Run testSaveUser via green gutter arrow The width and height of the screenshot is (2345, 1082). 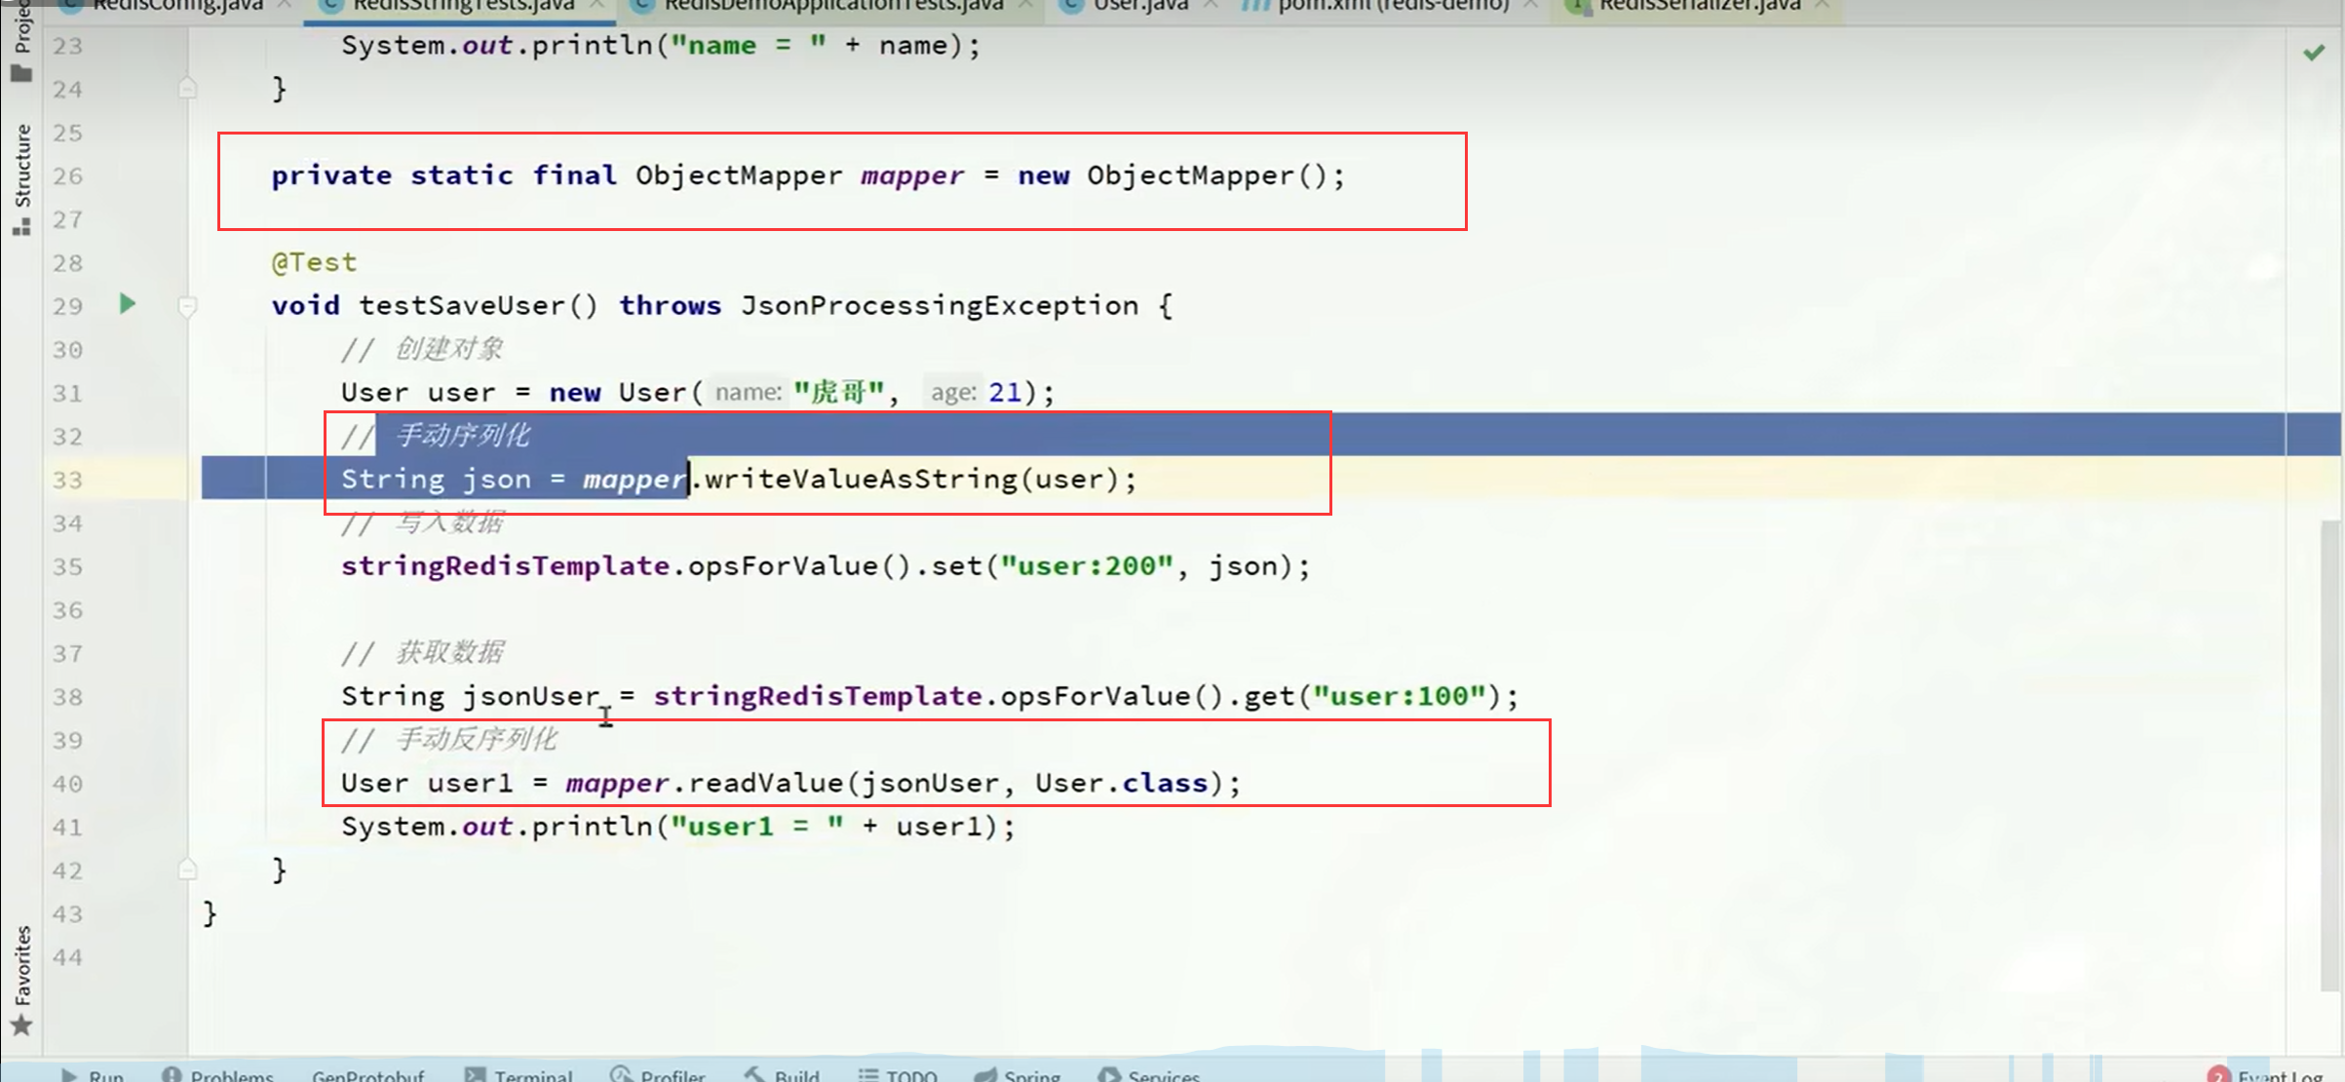128,304
